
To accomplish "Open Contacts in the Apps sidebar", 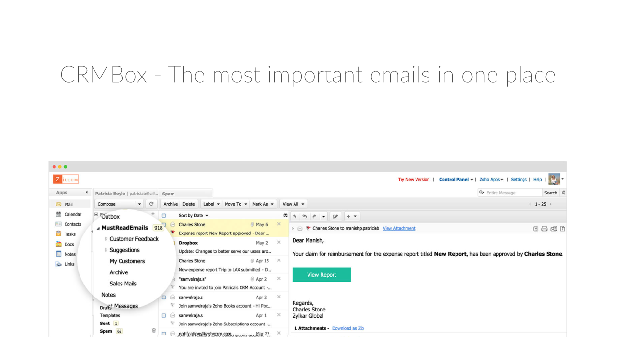I will pyautogui.click(x=68, y=224).
